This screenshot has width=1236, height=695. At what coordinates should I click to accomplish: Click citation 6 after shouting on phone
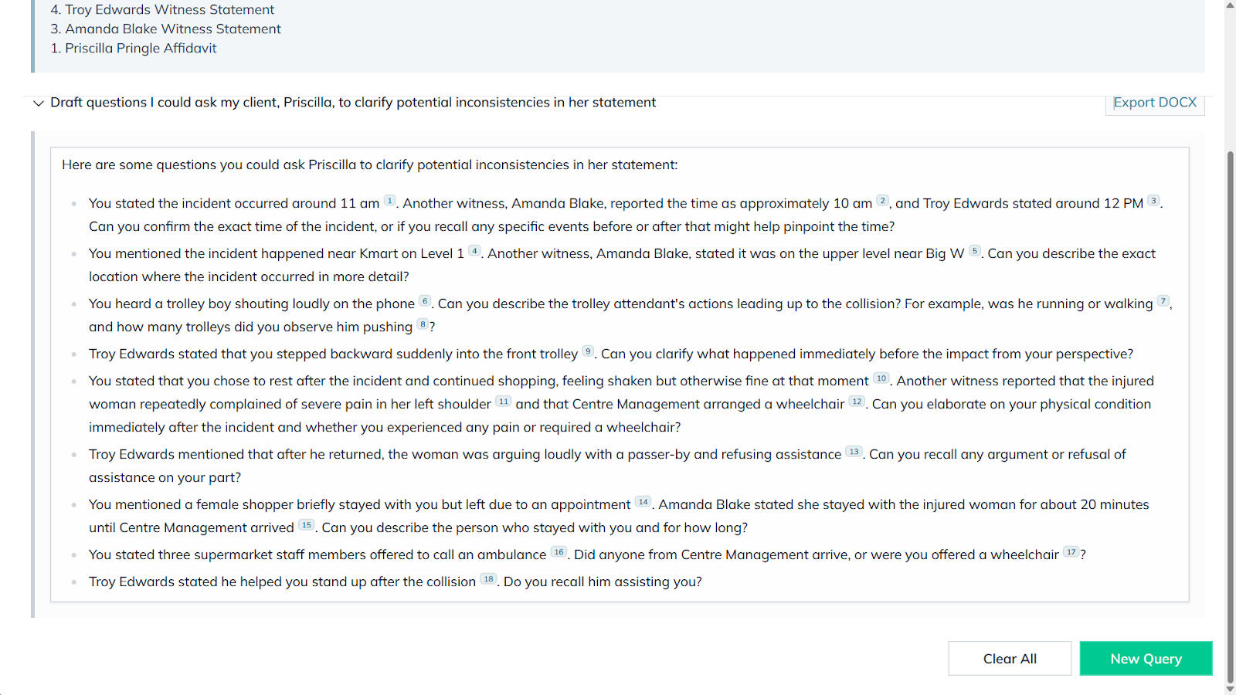pyautogui.click(x=425, y=301)
